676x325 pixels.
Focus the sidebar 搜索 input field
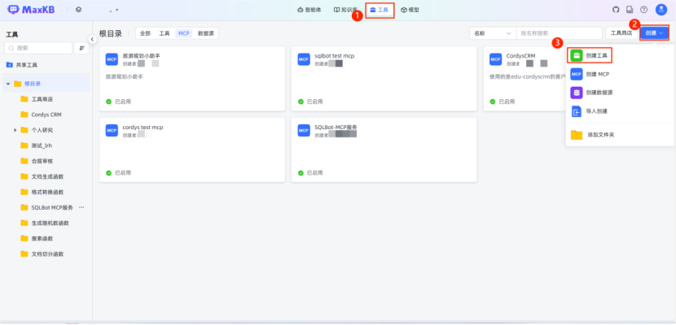(38, 48)
